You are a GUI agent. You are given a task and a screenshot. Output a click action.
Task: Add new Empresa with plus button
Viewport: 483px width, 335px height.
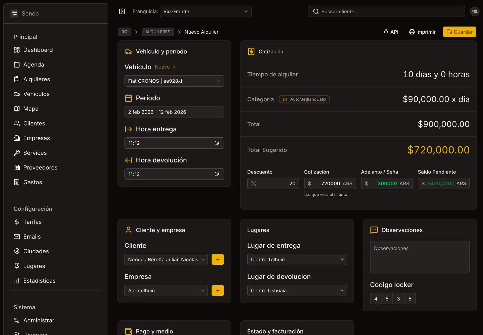click(218, 291)
